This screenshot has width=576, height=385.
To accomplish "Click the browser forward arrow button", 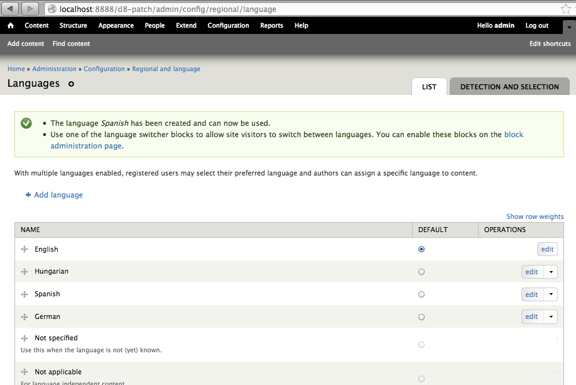I will click(30, 9).
